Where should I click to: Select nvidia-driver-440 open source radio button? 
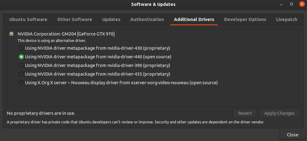coord(21,57)
